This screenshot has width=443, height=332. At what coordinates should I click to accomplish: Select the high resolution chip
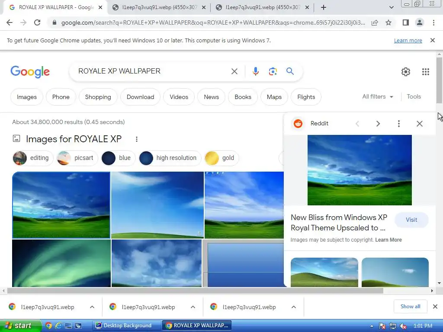coord(170,158)
